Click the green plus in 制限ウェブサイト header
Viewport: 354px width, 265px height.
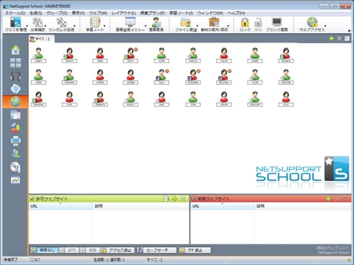(329, 199)
